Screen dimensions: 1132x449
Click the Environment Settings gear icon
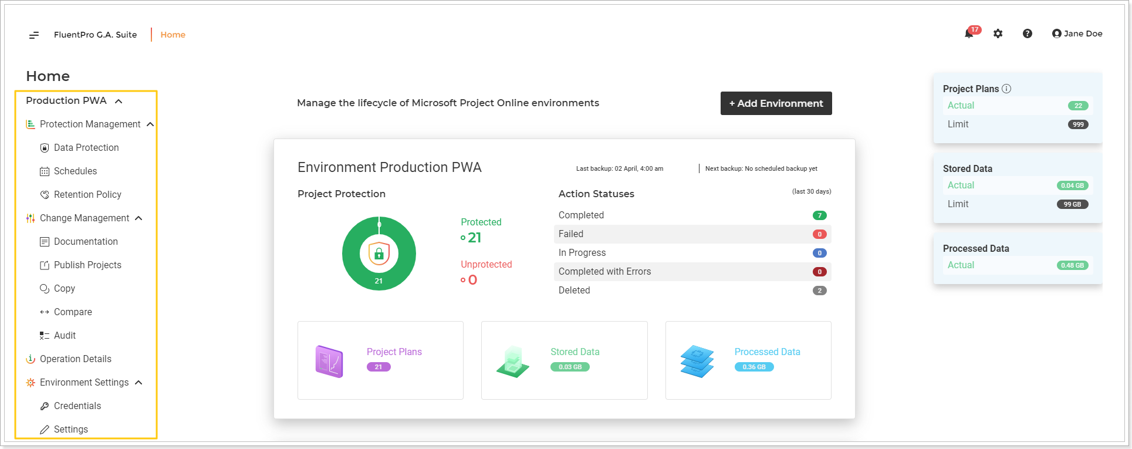(x=31, y=383)
